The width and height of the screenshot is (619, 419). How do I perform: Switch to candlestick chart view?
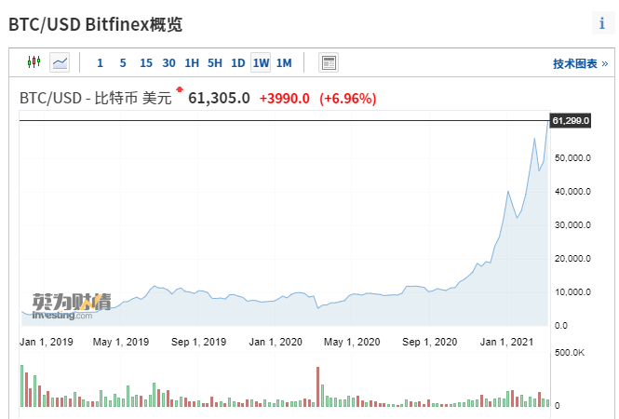point(34,62)
